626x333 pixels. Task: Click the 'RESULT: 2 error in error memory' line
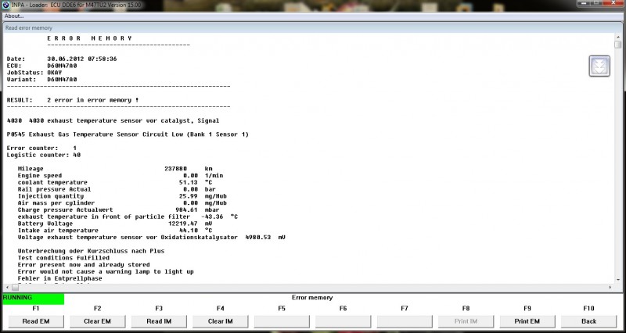[73, 100]
